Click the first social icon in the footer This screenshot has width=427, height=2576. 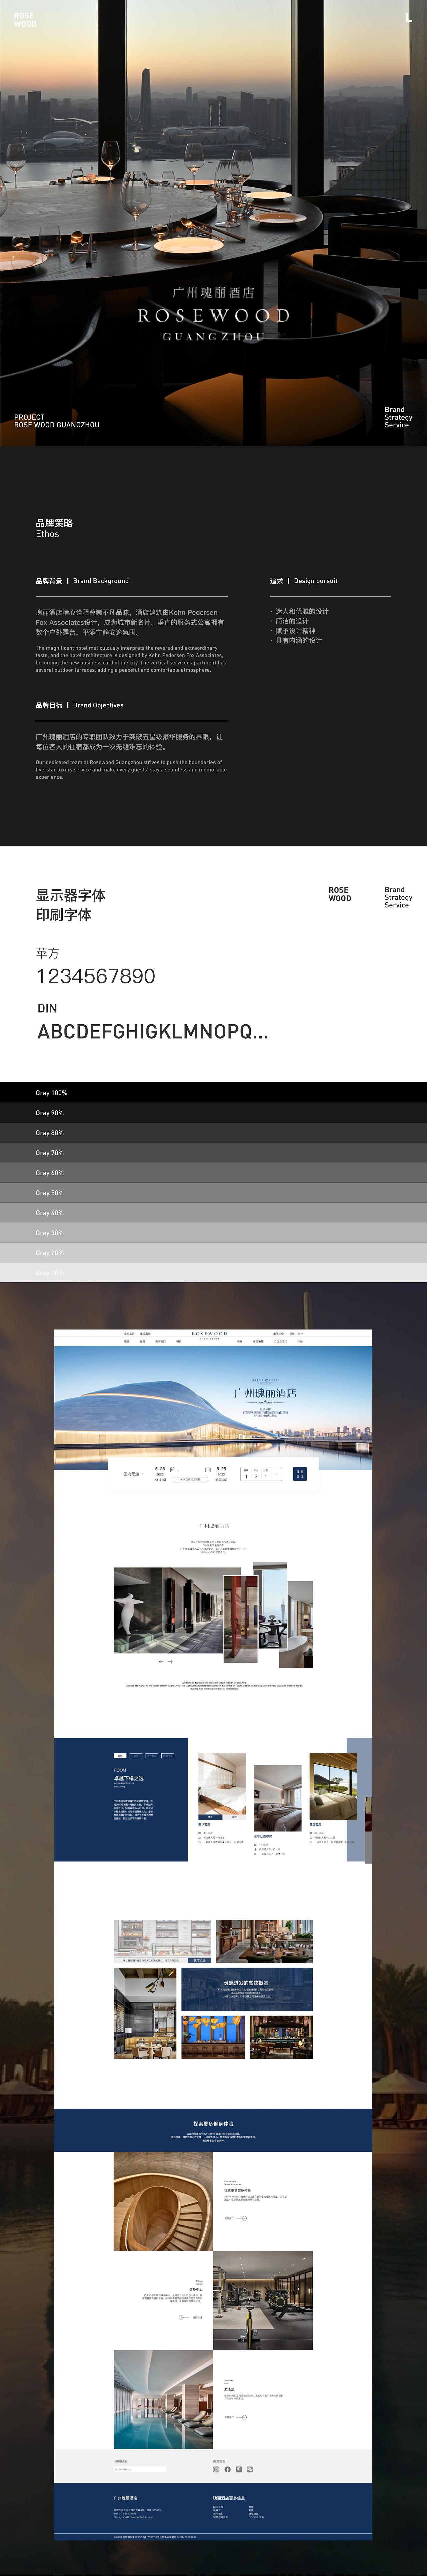[216, 2469]
